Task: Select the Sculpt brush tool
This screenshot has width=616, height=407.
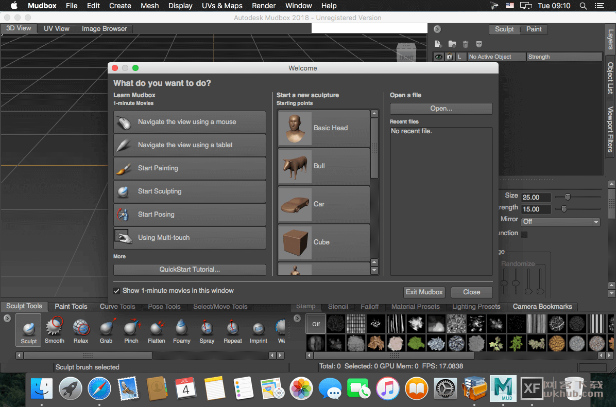Action: click(28, 330)
